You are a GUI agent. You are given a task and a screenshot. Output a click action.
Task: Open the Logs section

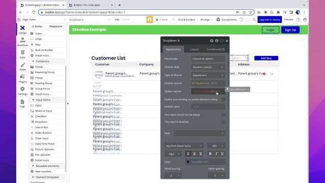click(22, 103)
